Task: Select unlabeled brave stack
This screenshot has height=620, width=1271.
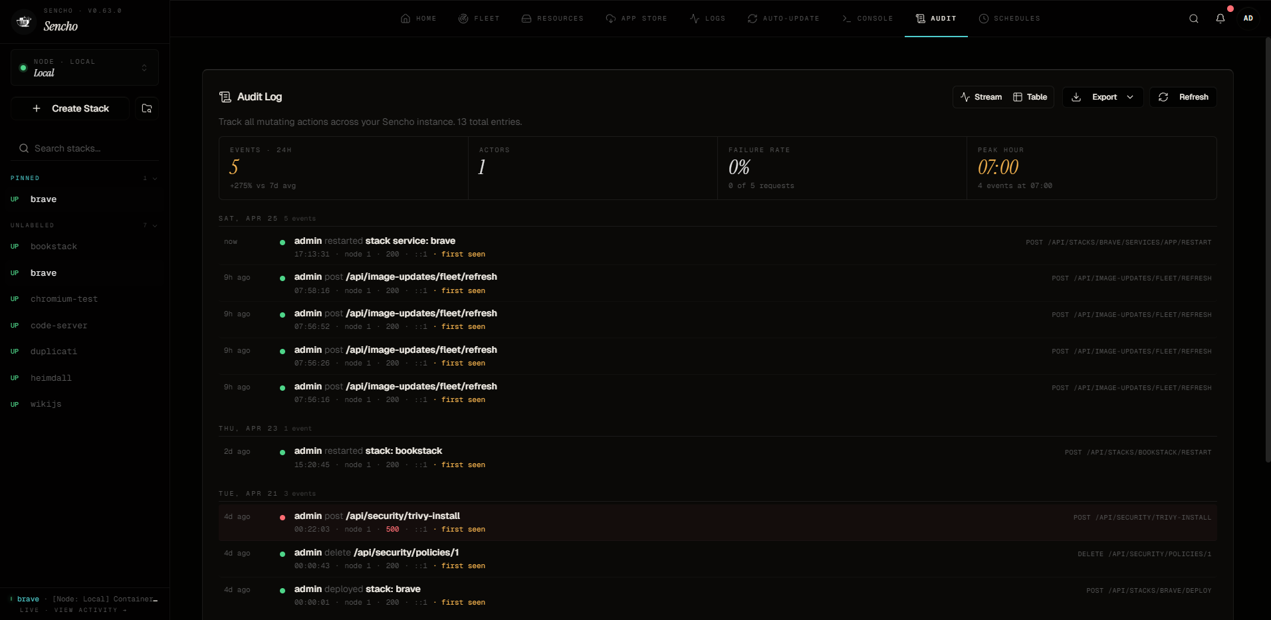Action: (84, 273)
